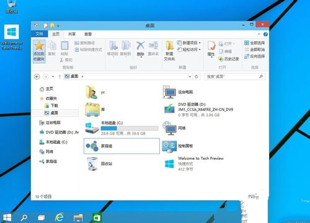Open the recent locations dropdown arrow

pos(53,77)
